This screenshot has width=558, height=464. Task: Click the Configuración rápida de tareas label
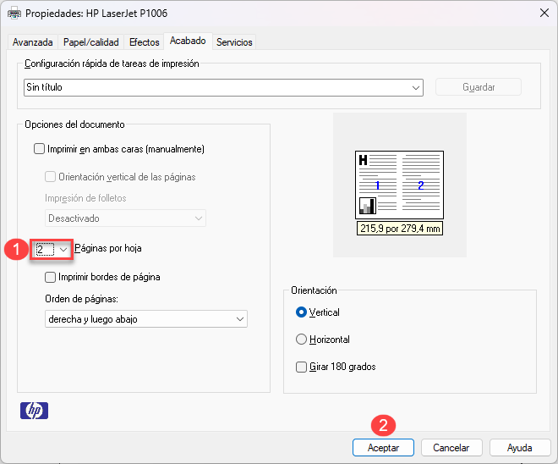coord(112,64)
